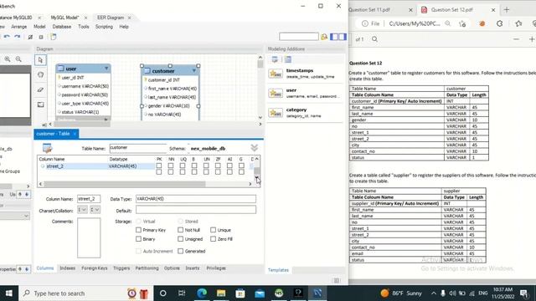Switch to the Indexes tab

pos(67,268)
